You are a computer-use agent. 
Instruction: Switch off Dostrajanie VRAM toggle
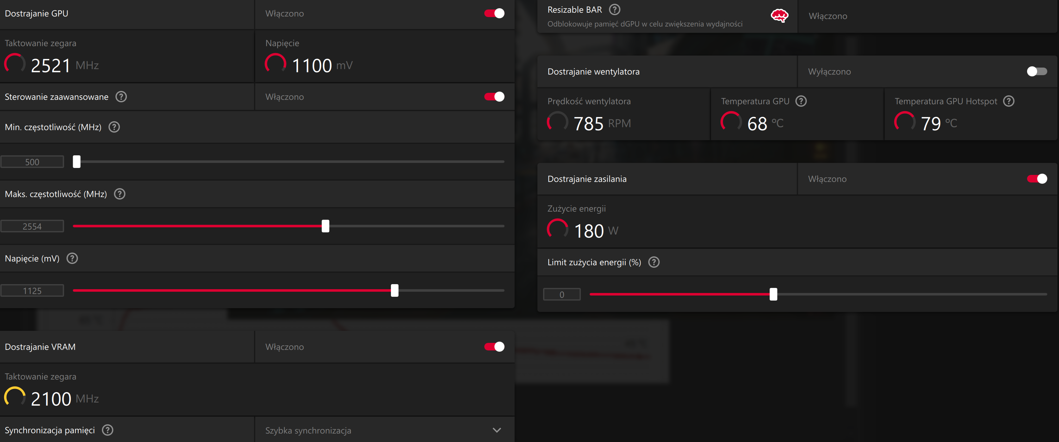click(x=494, y=347)
